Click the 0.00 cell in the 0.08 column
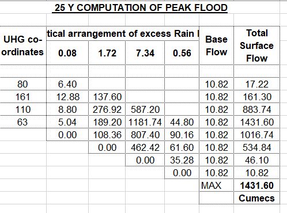 pyautogui.click(x=67, y=135)
